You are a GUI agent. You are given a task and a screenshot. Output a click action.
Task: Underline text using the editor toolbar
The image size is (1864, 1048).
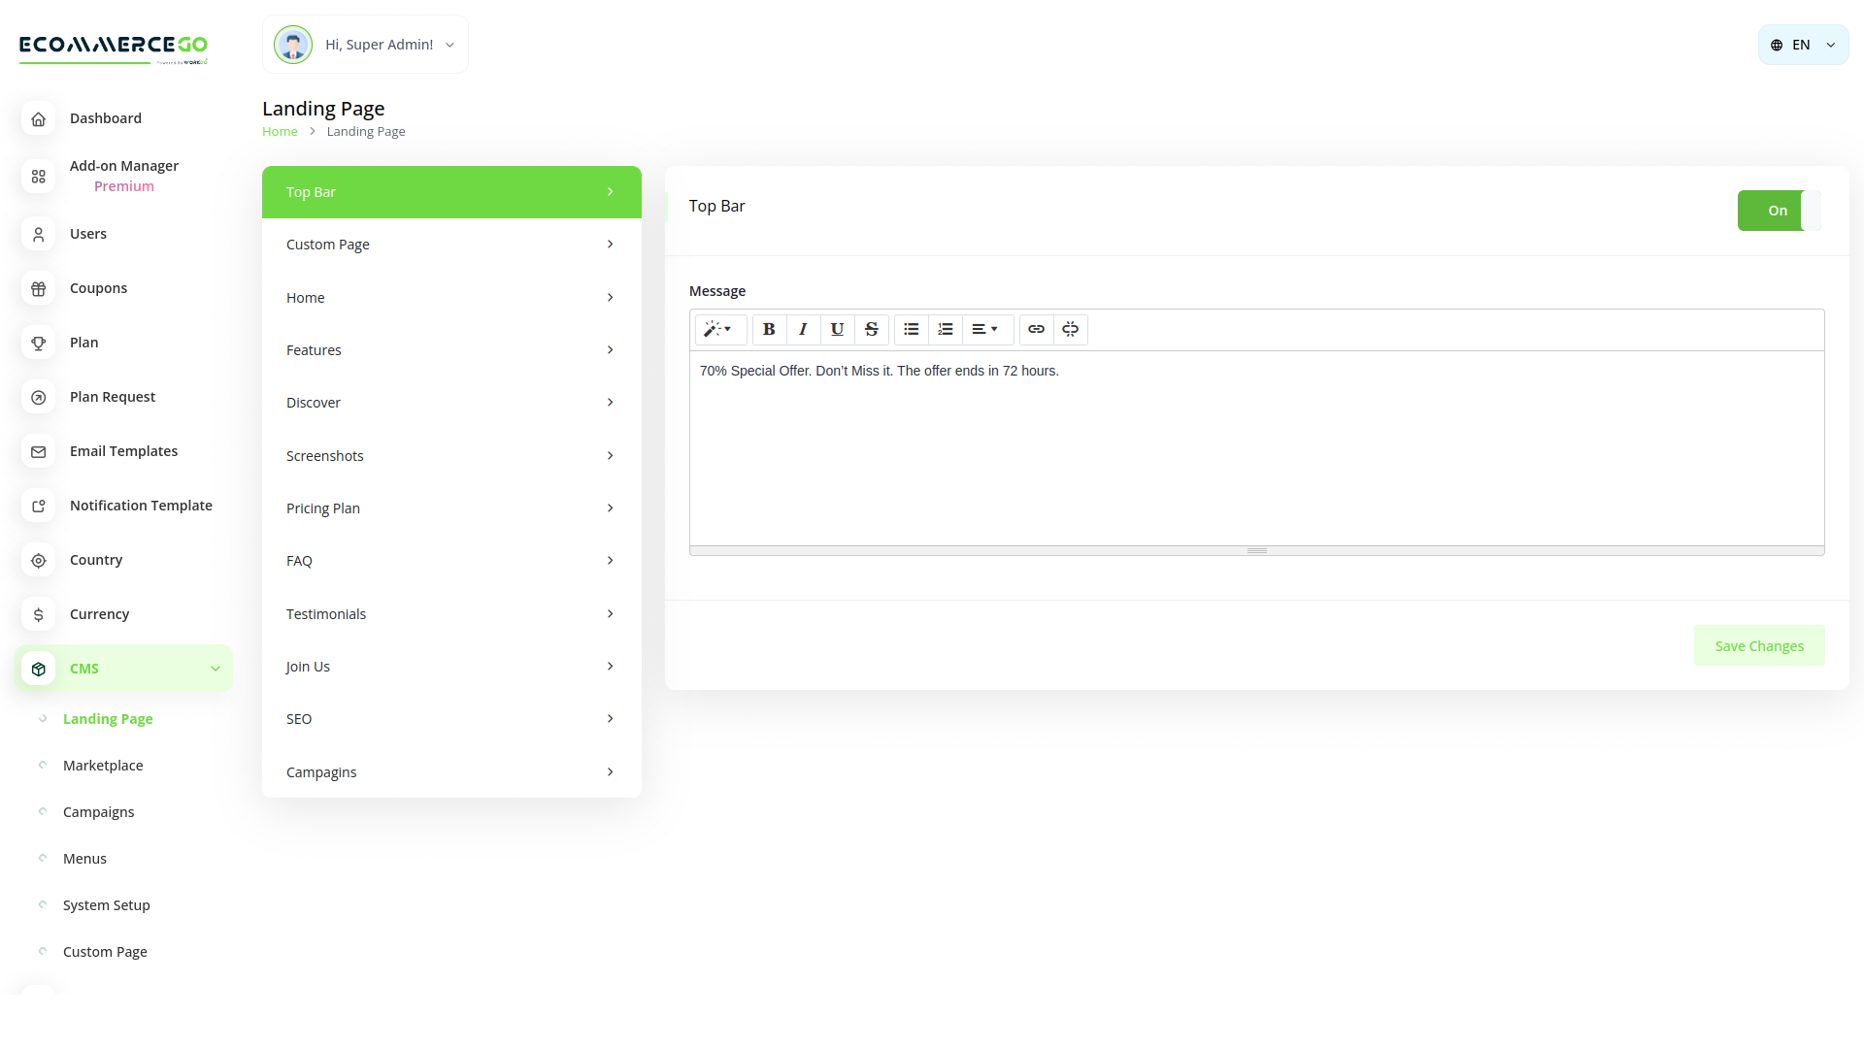(837, 329)
